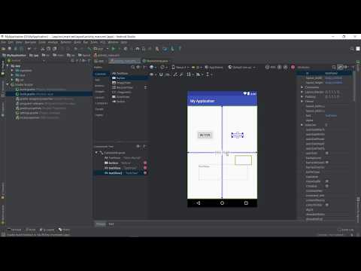This screenshot has width=361, height=271.
Task: Toggle view all attributes arrows icon
Action: pos(340,67)
